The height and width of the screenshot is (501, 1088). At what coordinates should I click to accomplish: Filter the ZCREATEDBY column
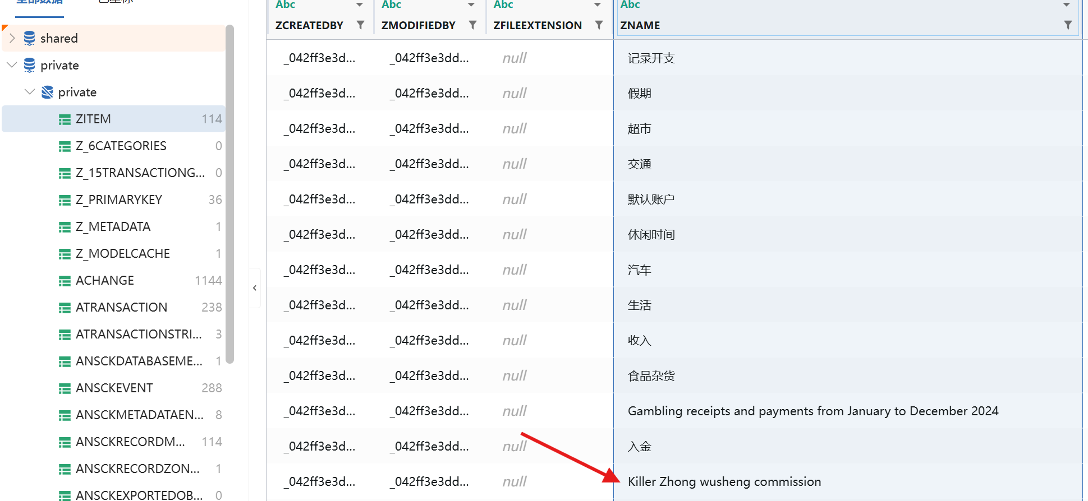click(361, 25)
